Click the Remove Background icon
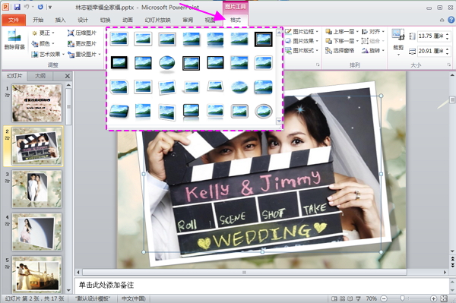The image size is (456, 303). click(x=14, y=39)
